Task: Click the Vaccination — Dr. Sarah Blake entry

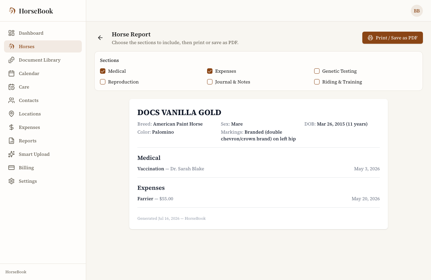Action: [171, 169]
